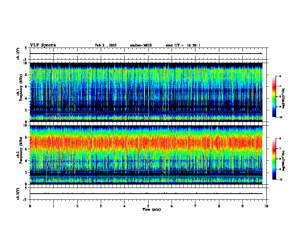Click the '2' kHz tick on ch.2 frequency axis
Image resolution: width=300 pixels, height=231 pixels.
[27, 172]
